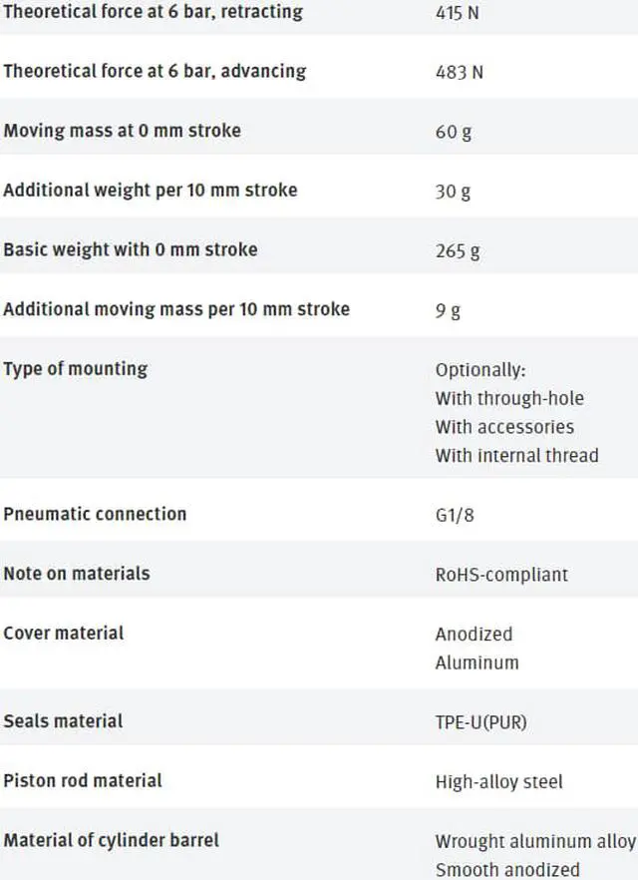Click 'Basic weight with 0 mm stroke'
The height and width of the screenshot is (880, 638).
click(130, 249)
